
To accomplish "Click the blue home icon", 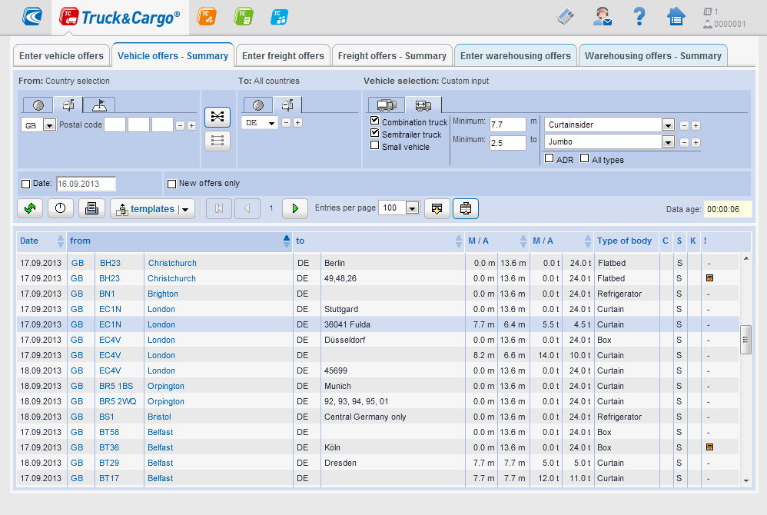I will (676, 17).
